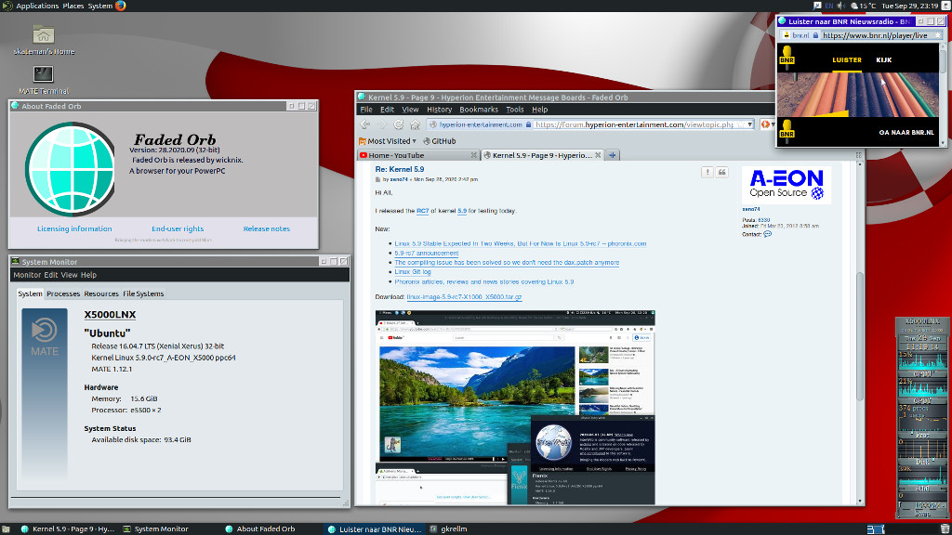
Task: Switch to System Monitor in the taskbar
Action: tap(156, 528)
